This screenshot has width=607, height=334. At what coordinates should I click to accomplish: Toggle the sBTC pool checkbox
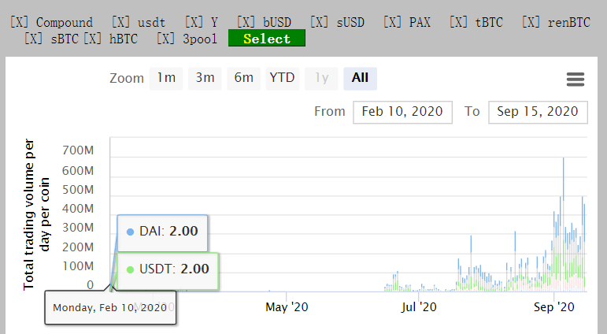33,39
